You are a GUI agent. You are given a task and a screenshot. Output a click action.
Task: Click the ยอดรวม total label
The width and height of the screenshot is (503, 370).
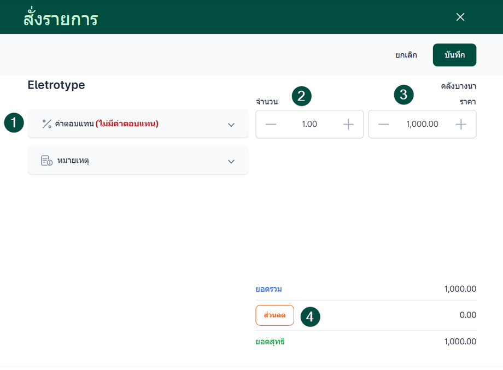(269, 289)
